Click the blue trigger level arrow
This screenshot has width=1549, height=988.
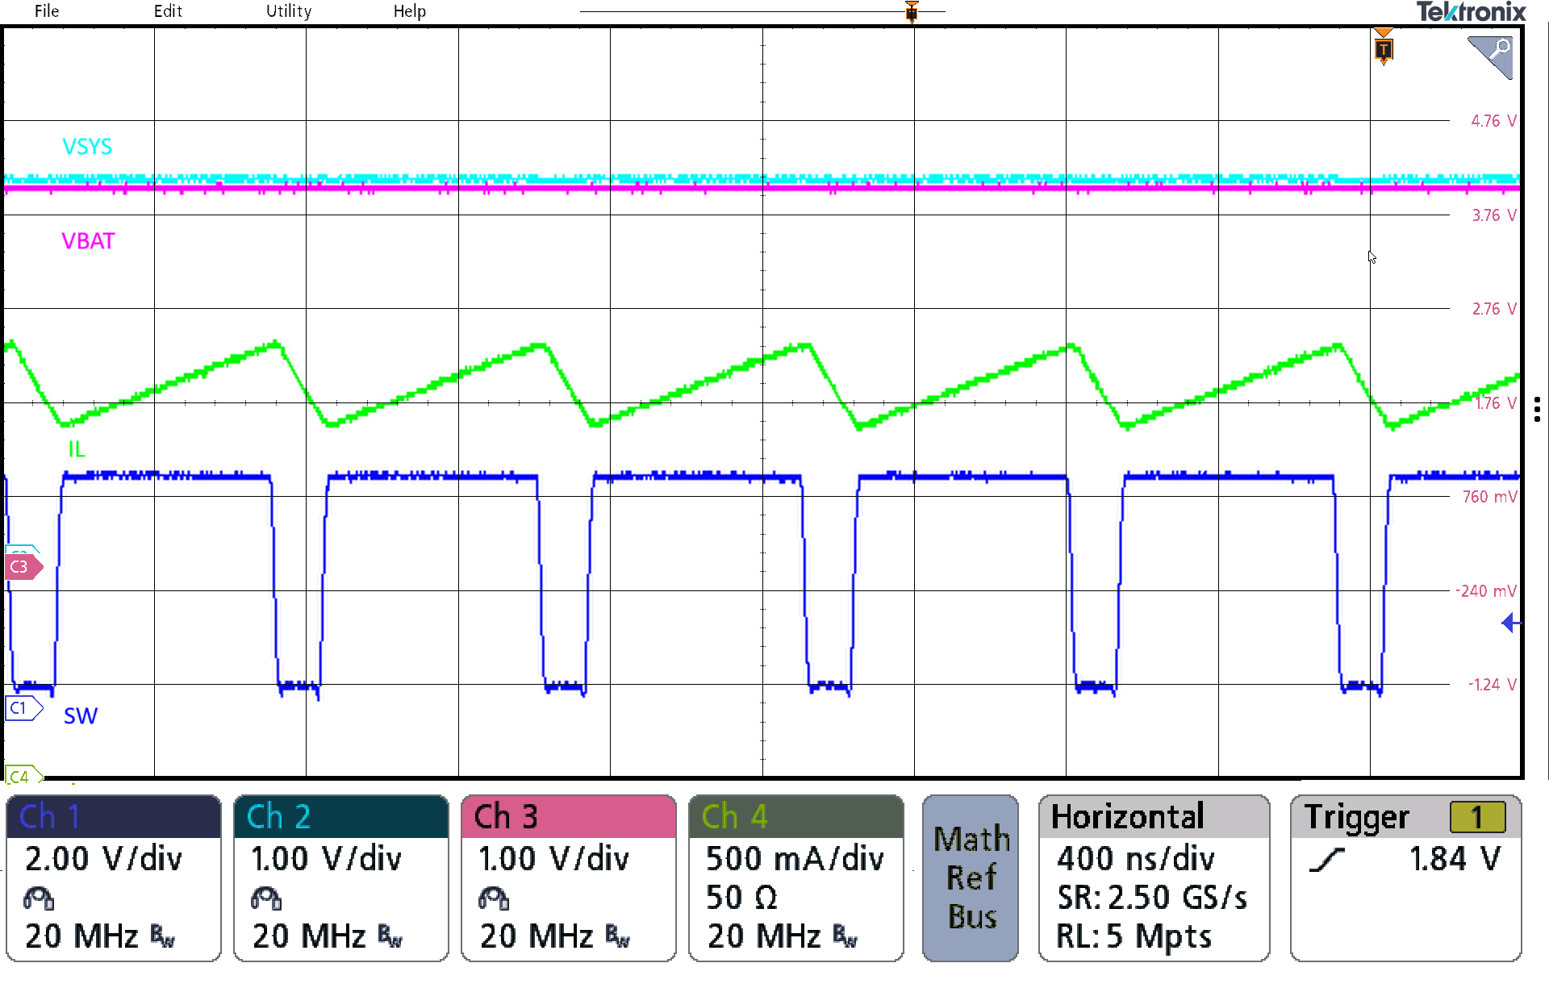click(x=1510, y=623)
